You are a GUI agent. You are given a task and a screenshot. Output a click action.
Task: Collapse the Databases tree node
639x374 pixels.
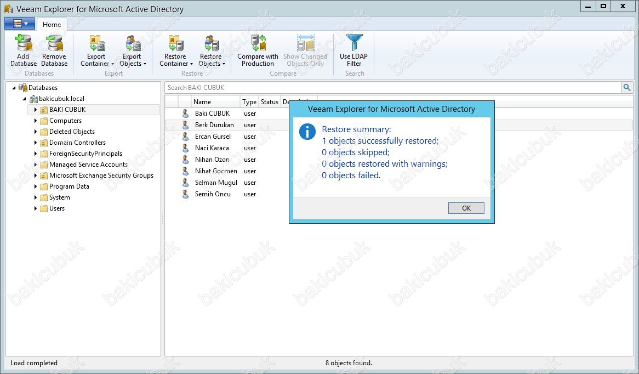pos(14,88)
